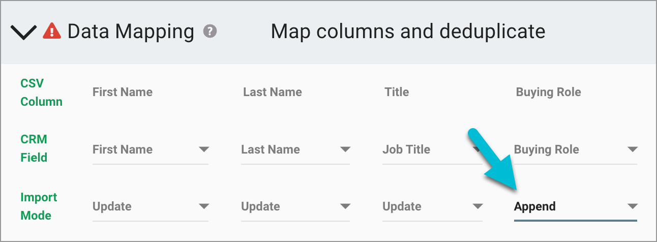Click the Buying Role CSV column header
The height and width of the screenshot is (242, 657).
[x=548, y=92]
